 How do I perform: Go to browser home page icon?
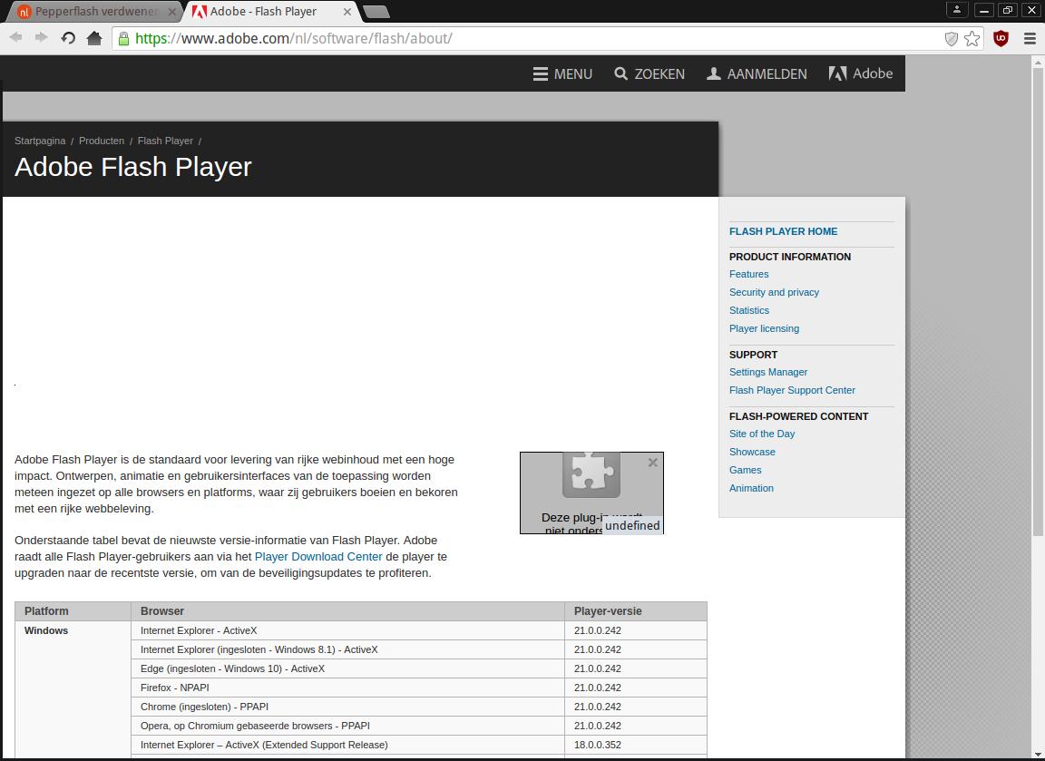pyautogui.click(x=94, y=38)
